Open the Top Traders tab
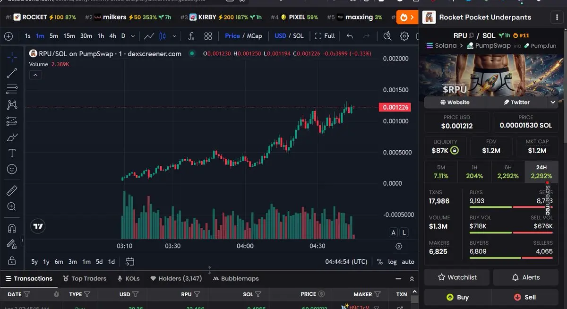This screenshot has width=567, height=309. tap(84, 279)
